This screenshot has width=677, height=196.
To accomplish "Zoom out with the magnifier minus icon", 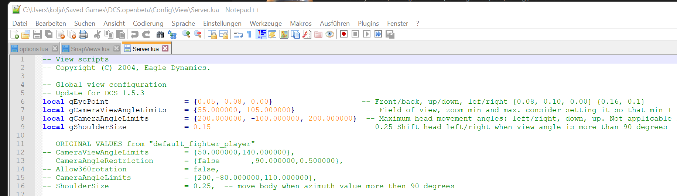I will [198, 35].
